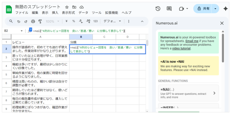Click the 共有 share button
231x114 pixels.
[x=202, y=9]
